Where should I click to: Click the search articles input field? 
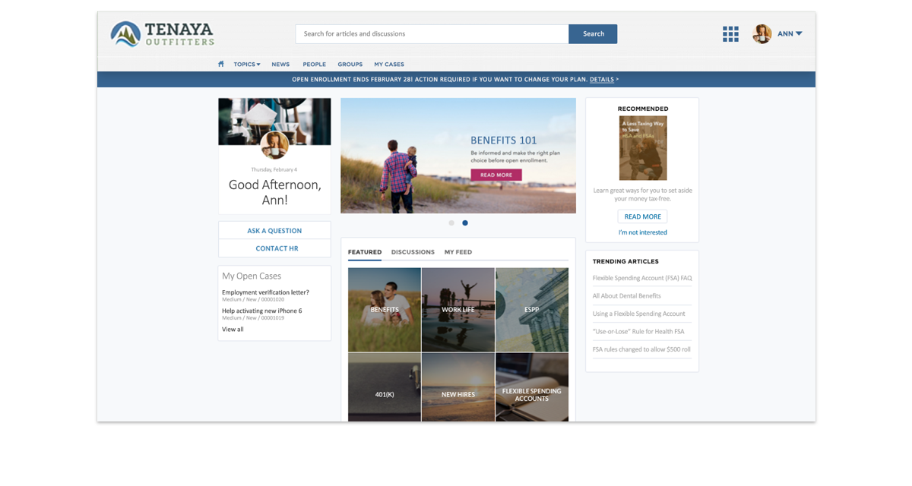pos(432,34)
